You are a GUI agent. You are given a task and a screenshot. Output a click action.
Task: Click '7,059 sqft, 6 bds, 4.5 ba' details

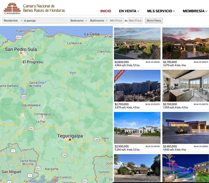pos(176,107)
